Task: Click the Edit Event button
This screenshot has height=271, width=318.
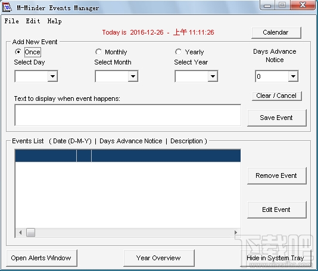Action: tap(277, 210)
